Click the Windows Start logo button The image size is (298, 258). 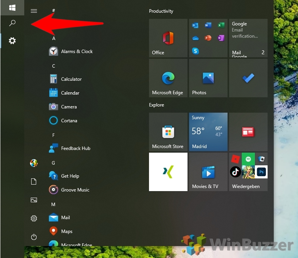(x=12, y=8)
